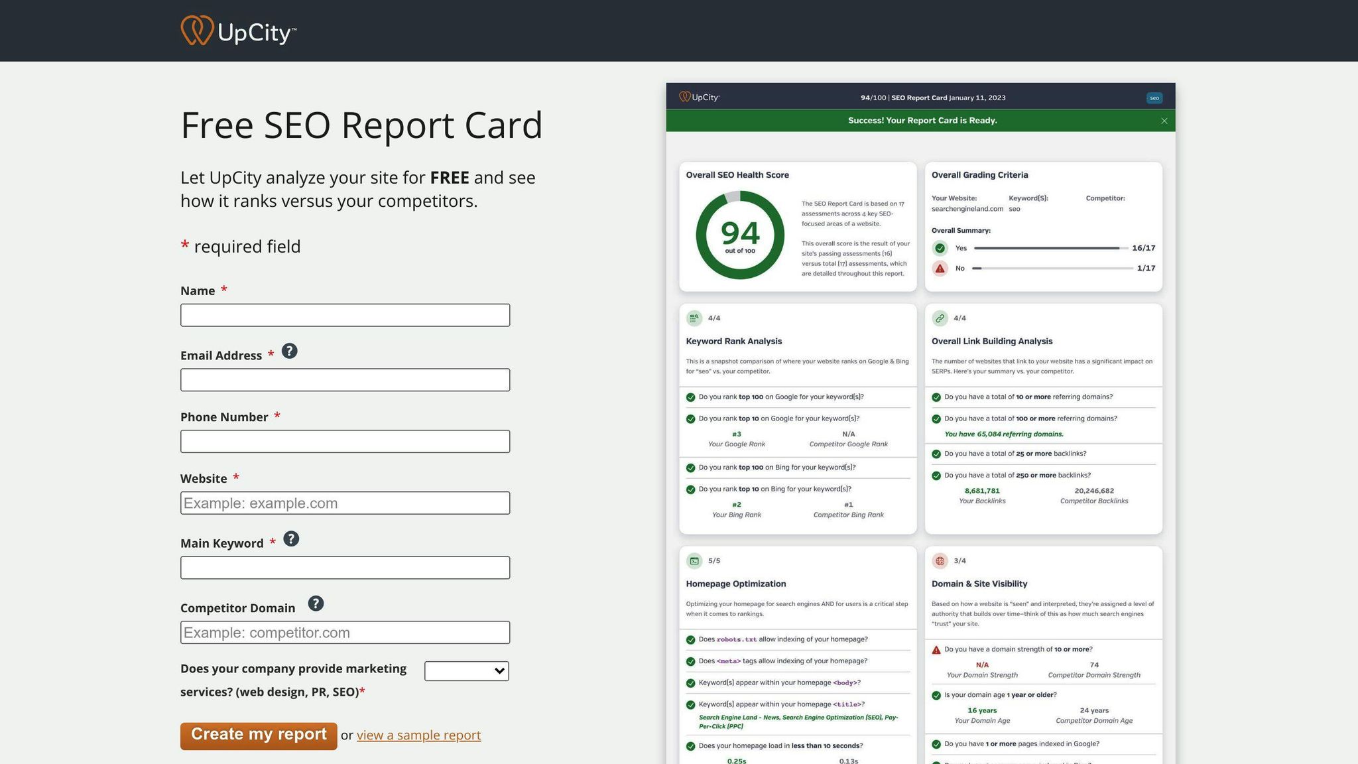Click the '#2' Your Bing Rank value
The image size is (1358, 764).
(737, 505)
